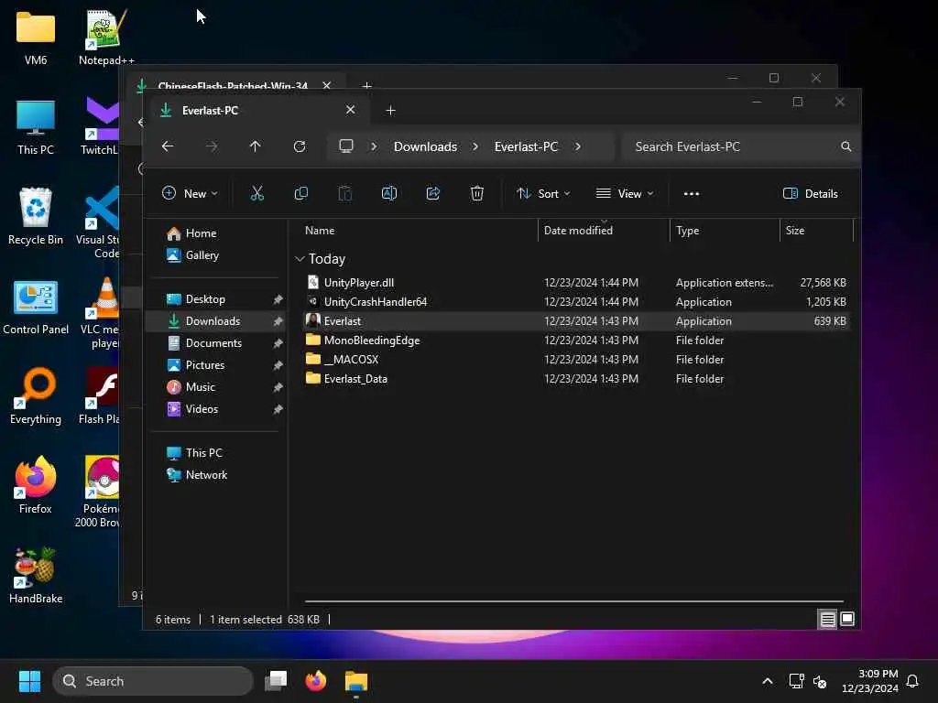Click the taskbar Search box
Image resolution: width=938 pixels, height=703 pixels.
[x=153, y=681]
